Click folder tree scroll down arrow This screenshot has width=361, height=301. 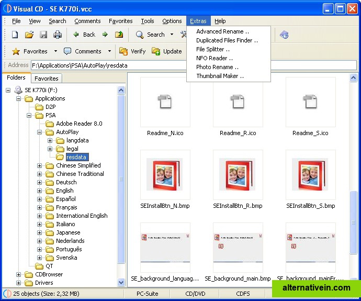coord(121,282)
